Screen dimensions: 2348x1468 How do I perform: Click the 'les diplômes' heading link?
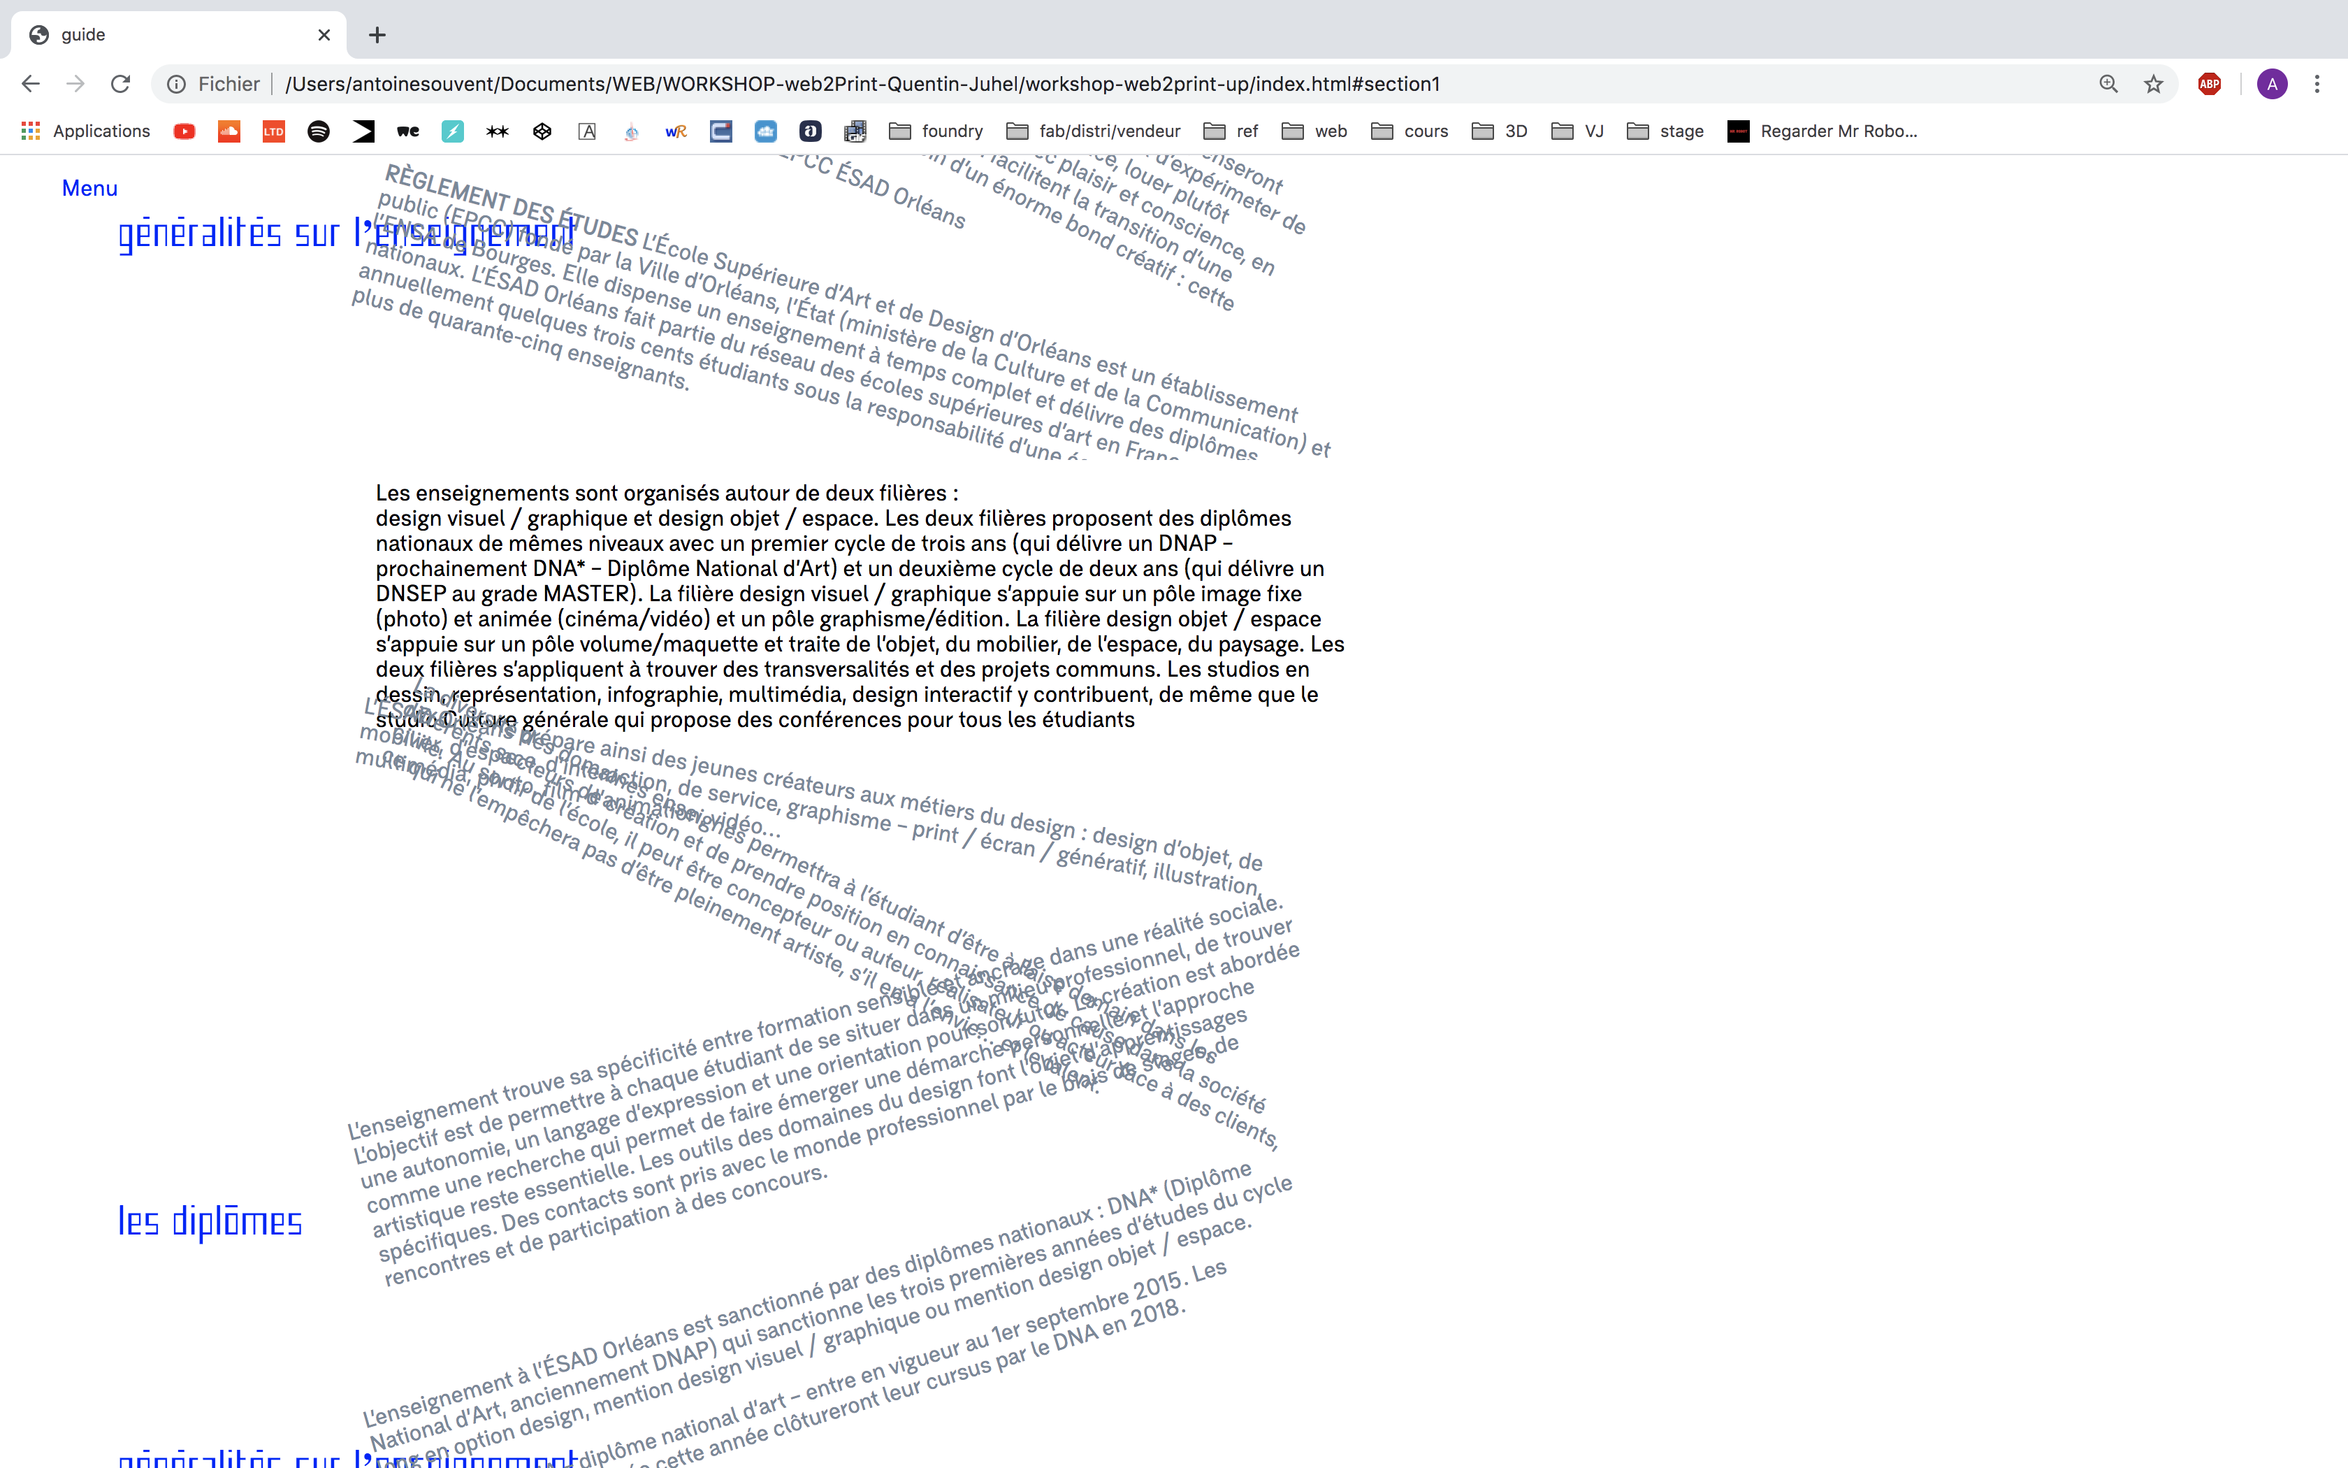[x=210, y=1221]
